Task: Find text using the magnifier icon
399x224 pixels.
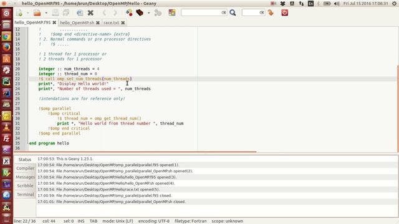Action: tap(233, 12)
